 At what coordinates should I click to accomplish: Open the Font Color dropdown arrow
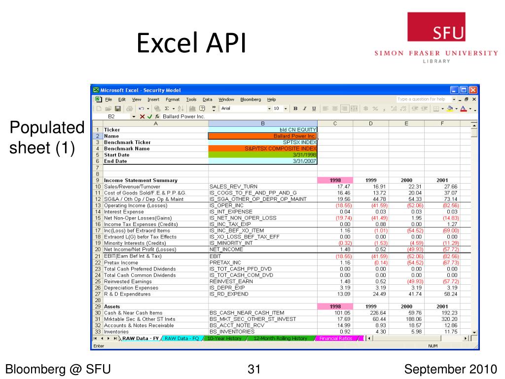coord(470,109)
